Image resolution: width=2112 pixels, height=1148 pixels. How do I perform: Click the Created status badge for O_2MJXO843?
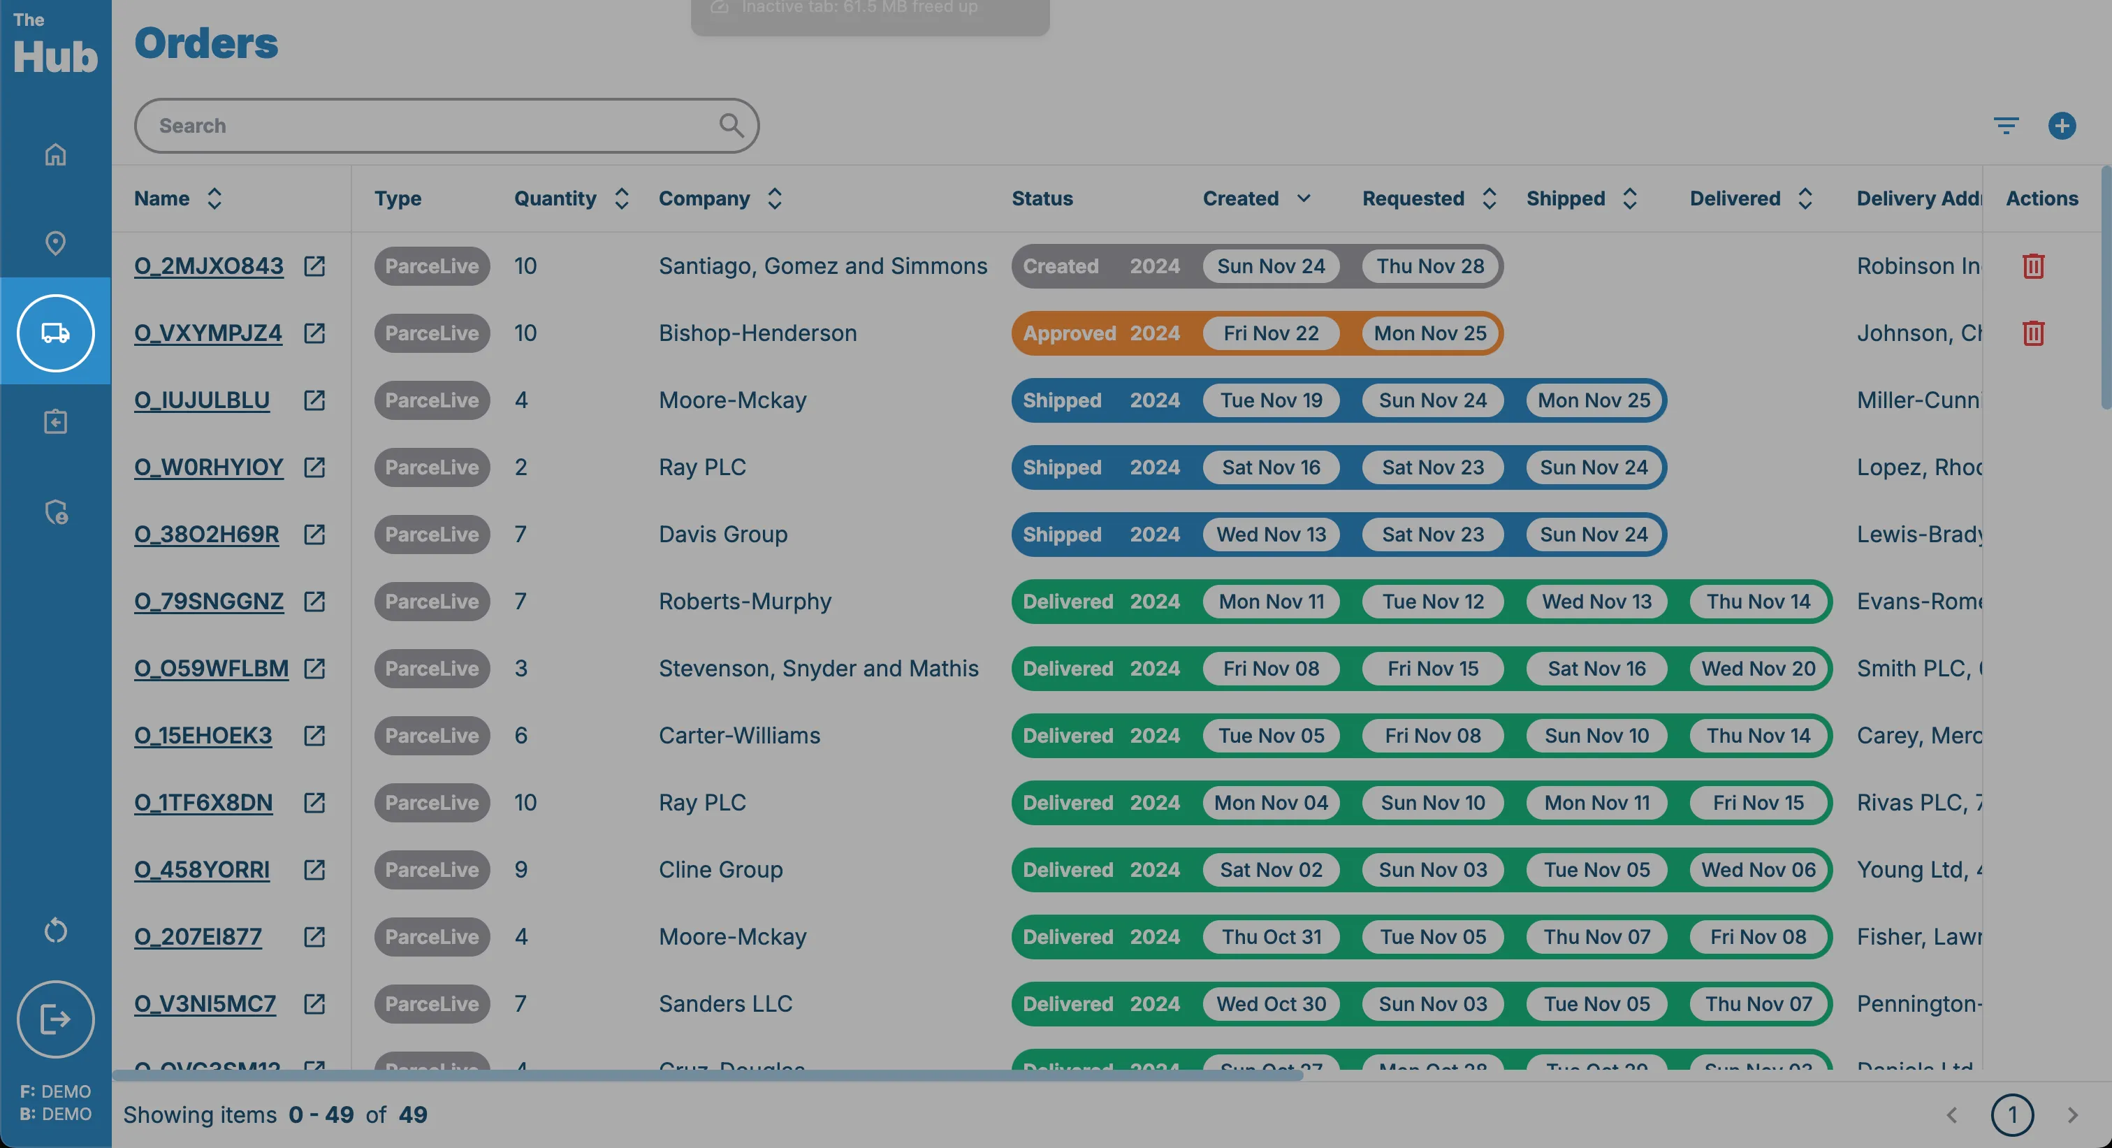coord(1060,266)
